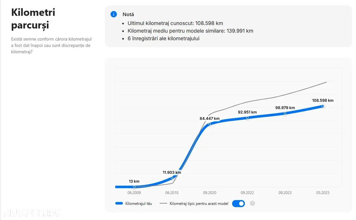356x220 pixels.
Task: Click the Ultimul kilometraj cunoscut note line
Action: point(175,23)
